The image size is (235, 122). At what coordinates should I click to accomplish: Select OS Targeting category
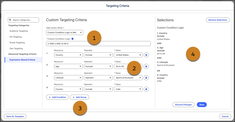coord(16,37)
